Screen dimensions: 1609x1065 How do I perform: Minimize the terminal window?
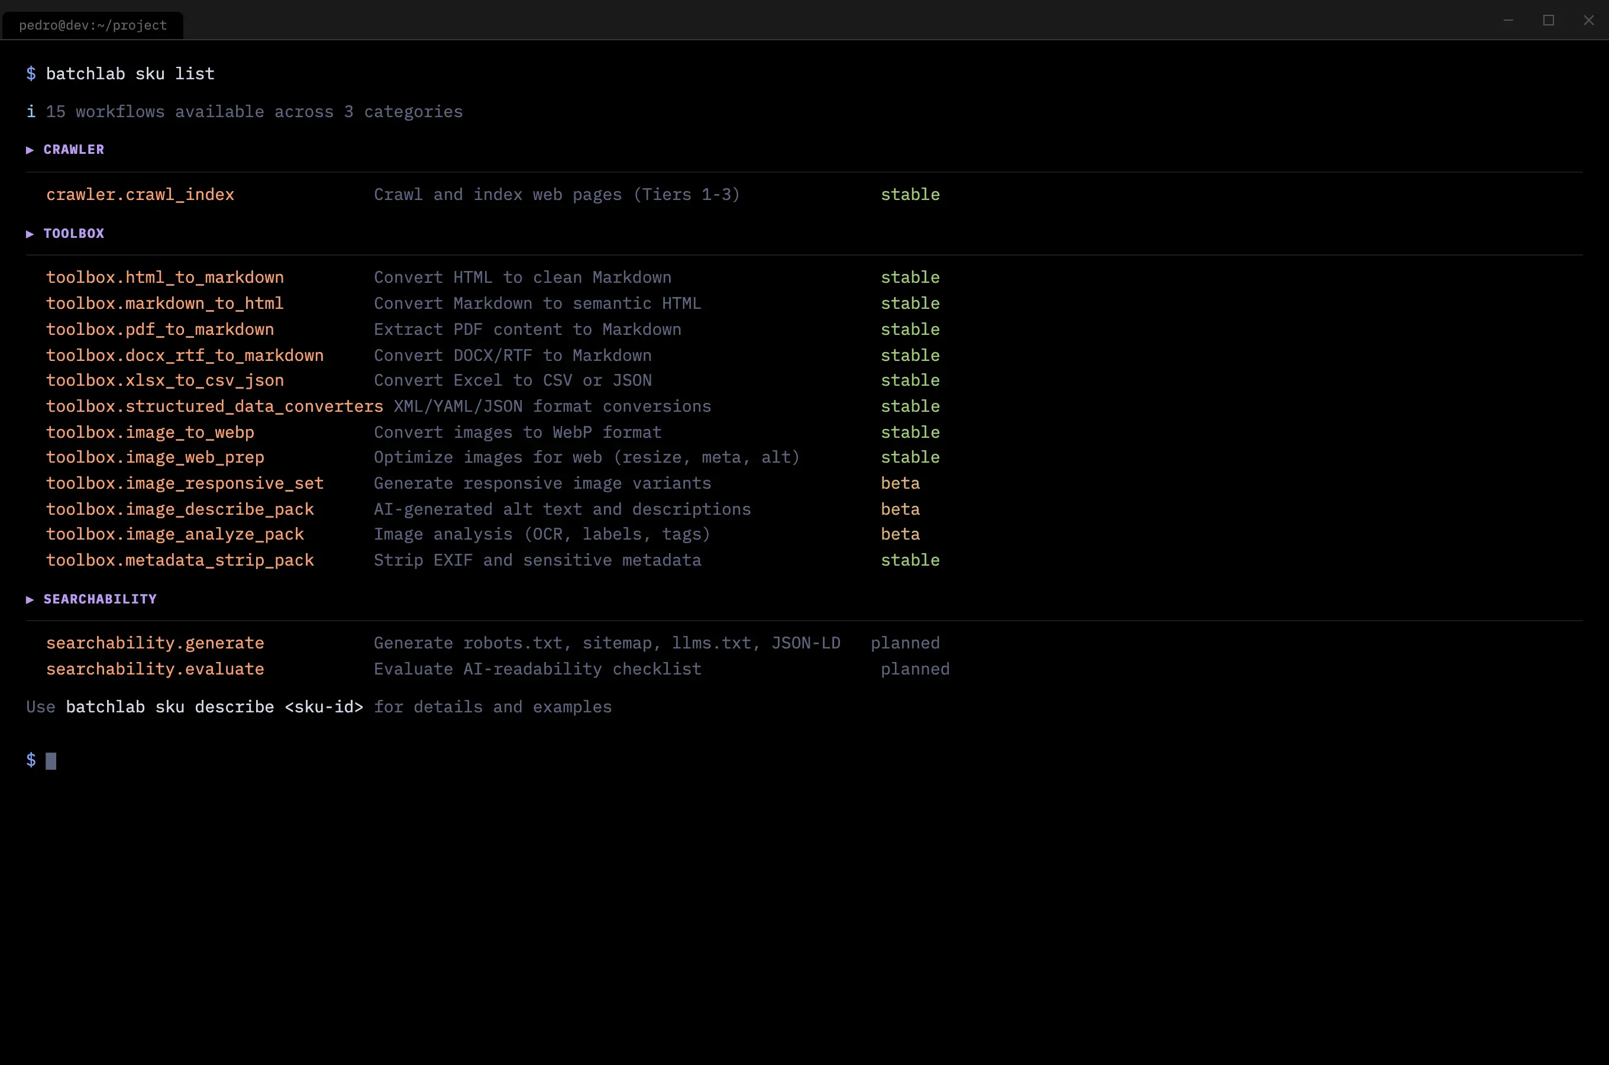pos(1509,20)
